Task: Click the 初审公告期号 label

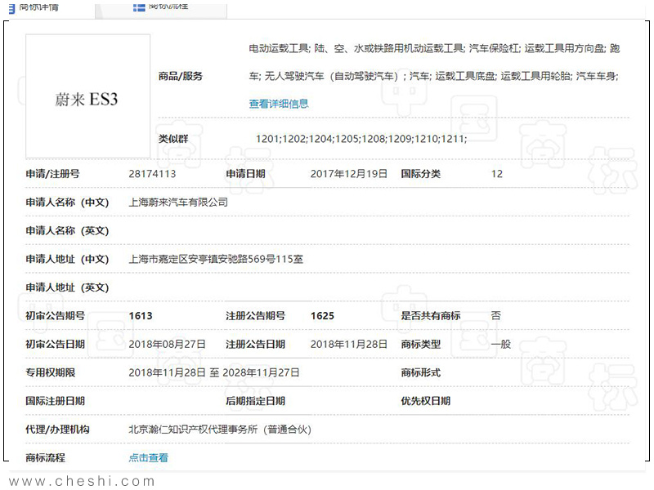Action: (55, 316)
